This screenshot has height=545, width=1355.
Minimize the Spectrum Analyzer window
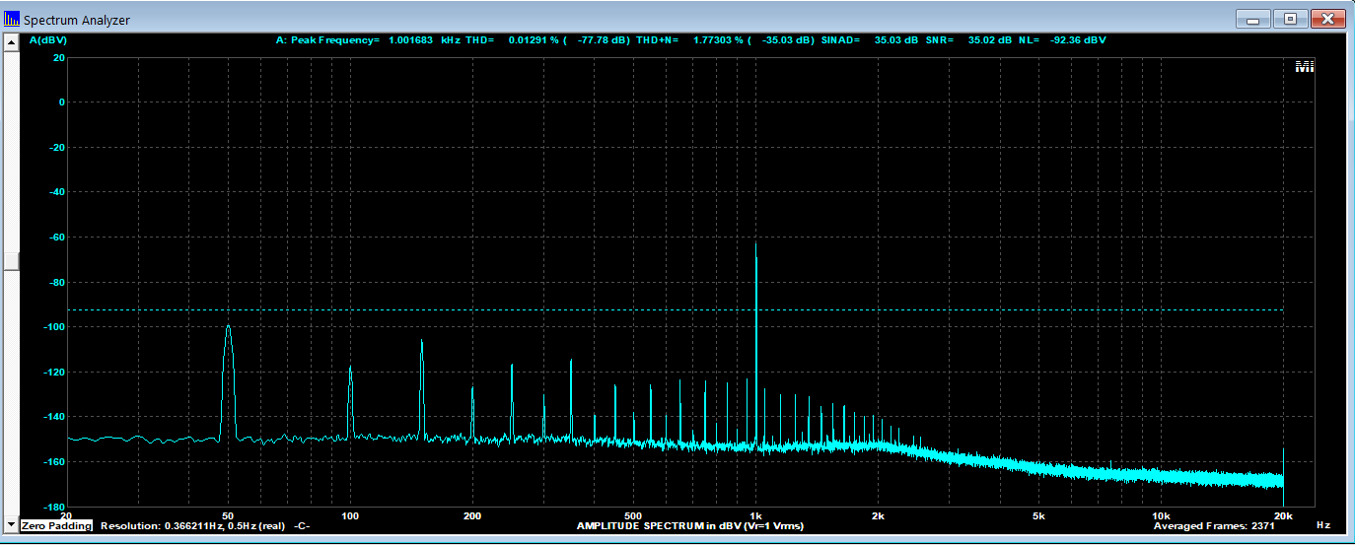point(1253,19)
